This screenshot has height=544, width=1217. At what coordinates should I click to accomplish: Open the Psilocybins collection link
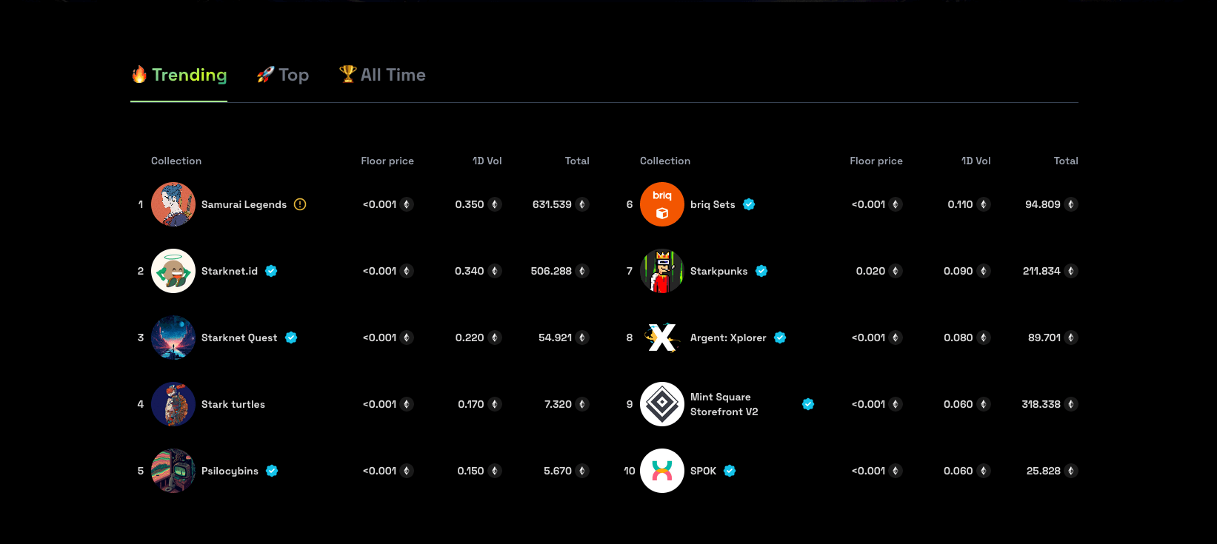[230, 471]
